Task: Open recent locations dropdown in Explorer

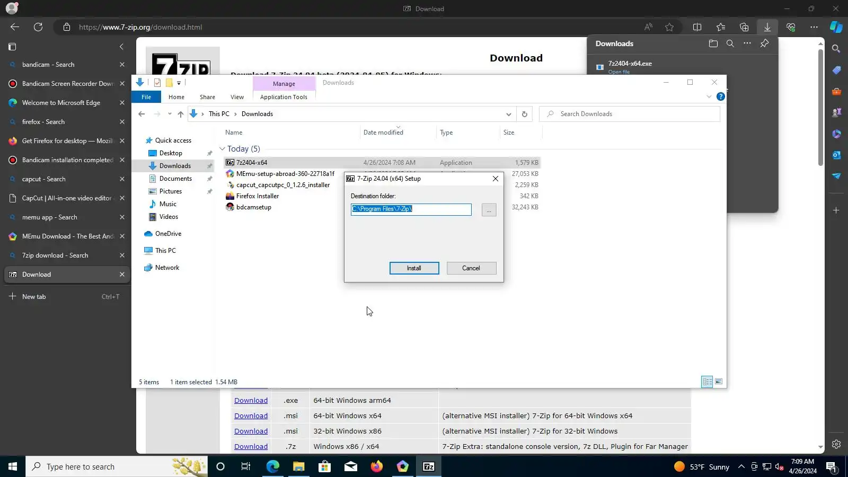Action: (x=170, y=114)
